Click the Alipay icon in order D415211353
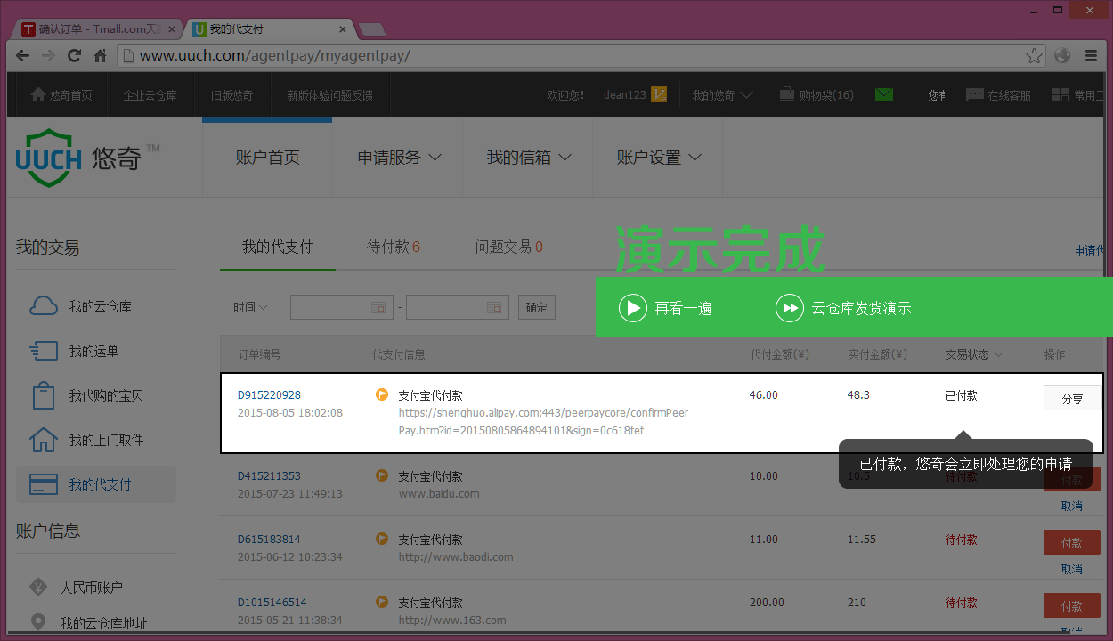Image resolution: width=1113 pixels, height=641 pixels. [x=382, y=475]
